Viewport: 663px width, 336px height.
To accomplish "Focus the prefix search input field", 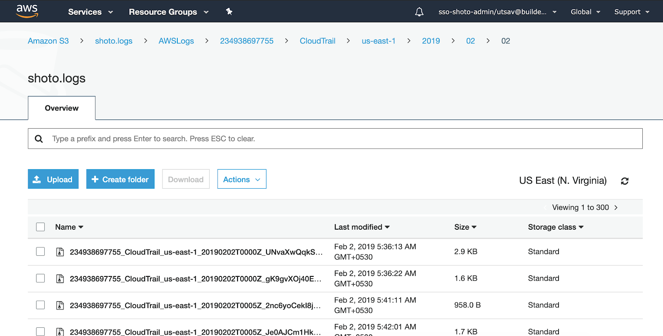I will [x=335, y=139].
